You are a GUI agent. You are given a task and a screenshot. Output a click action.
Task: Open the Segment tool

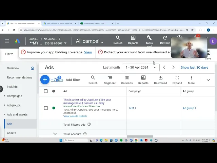110,80
